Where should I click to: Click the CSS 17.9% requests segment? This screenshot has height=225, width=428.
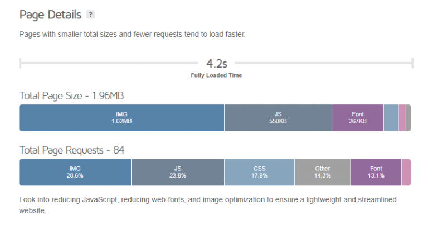point(259,172)
